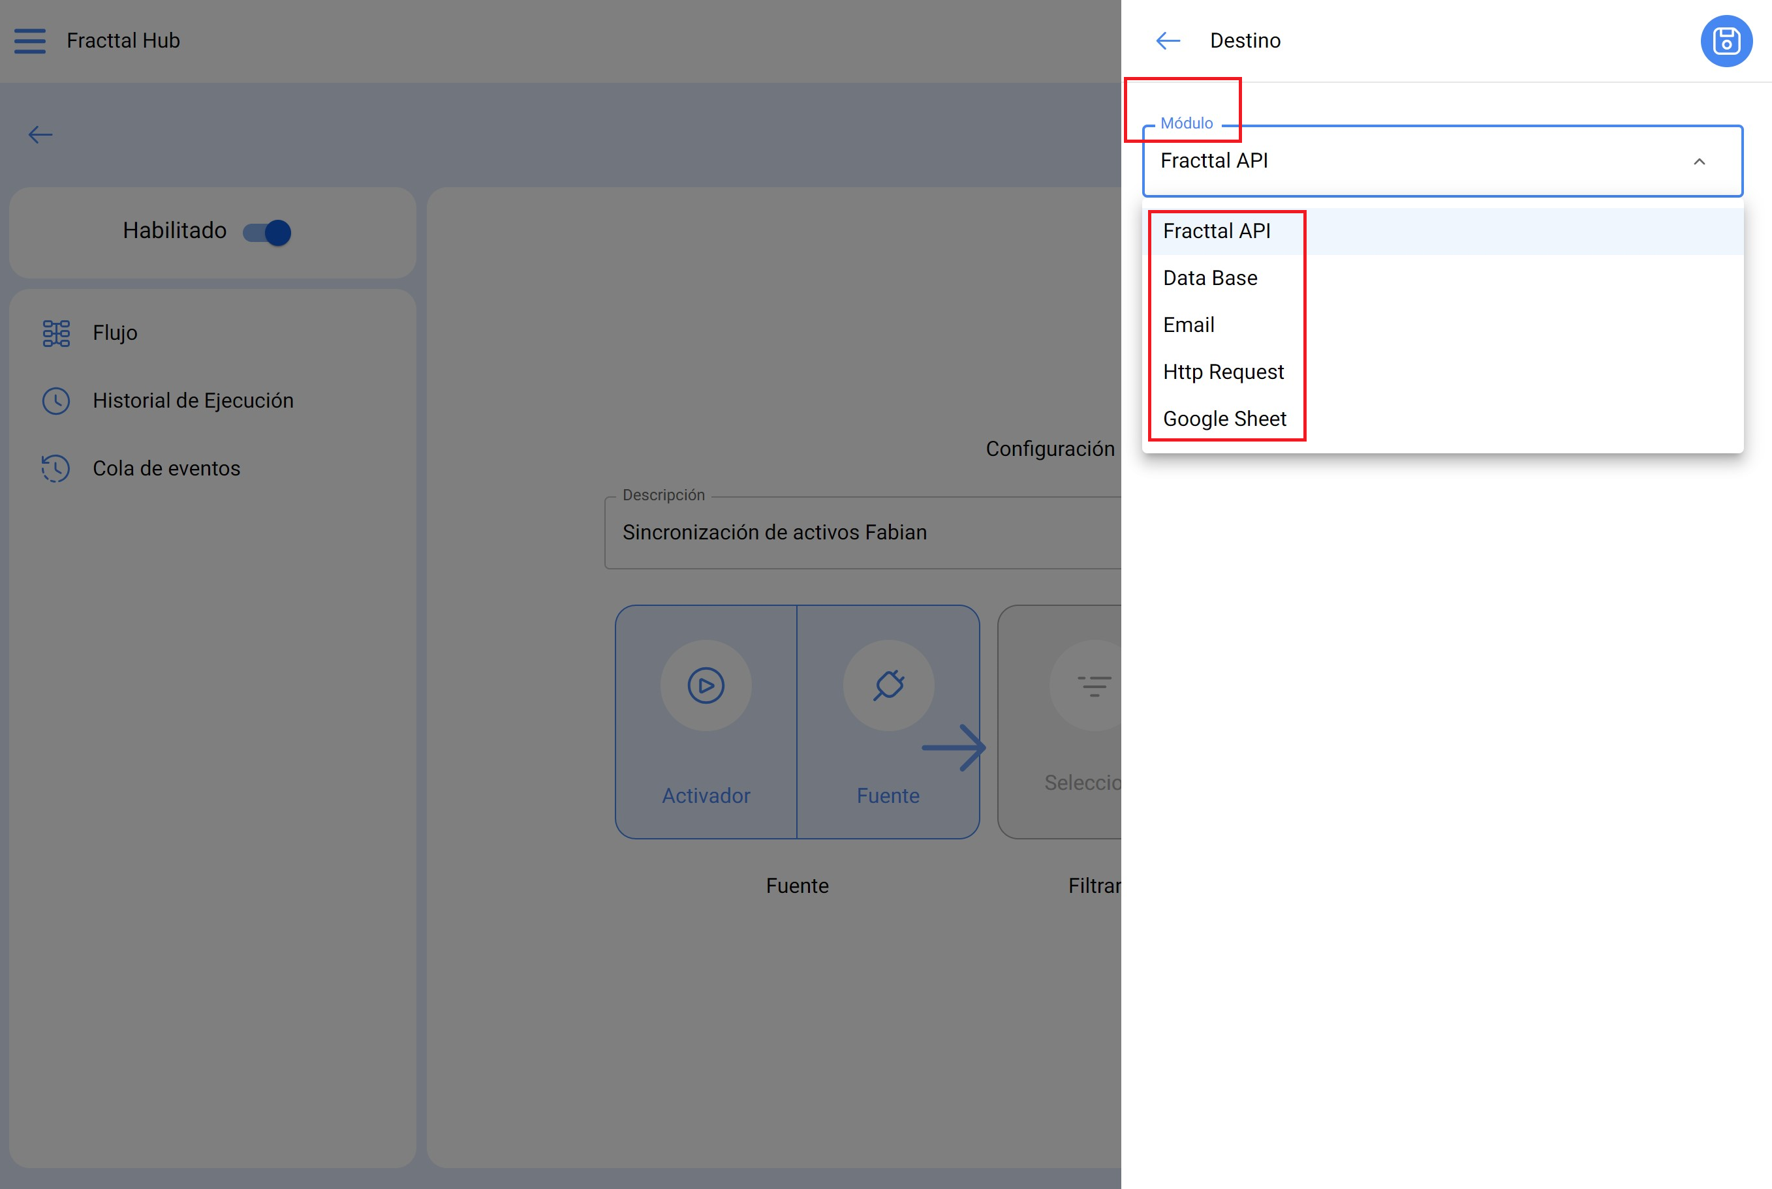Choose Email from the module list
The width and height of the screenshot is (1772, 1189).
tap(1442, 325)
